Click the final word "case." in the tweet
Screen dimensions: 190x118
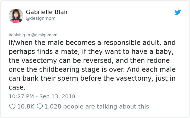click(x=17, y=87)
